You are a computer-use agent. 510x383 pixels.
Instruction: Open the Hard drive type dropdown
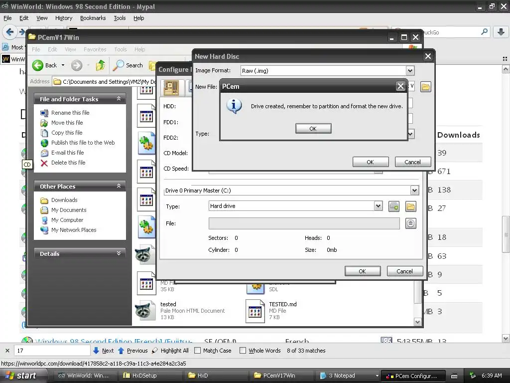point(378,206)
